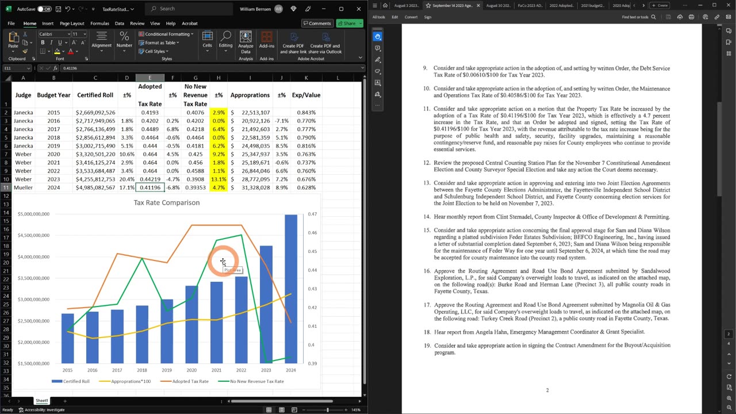Open All tools in Acrobat
The width and height of the screenshot is (736, 414).
click(x=379, y=17)
